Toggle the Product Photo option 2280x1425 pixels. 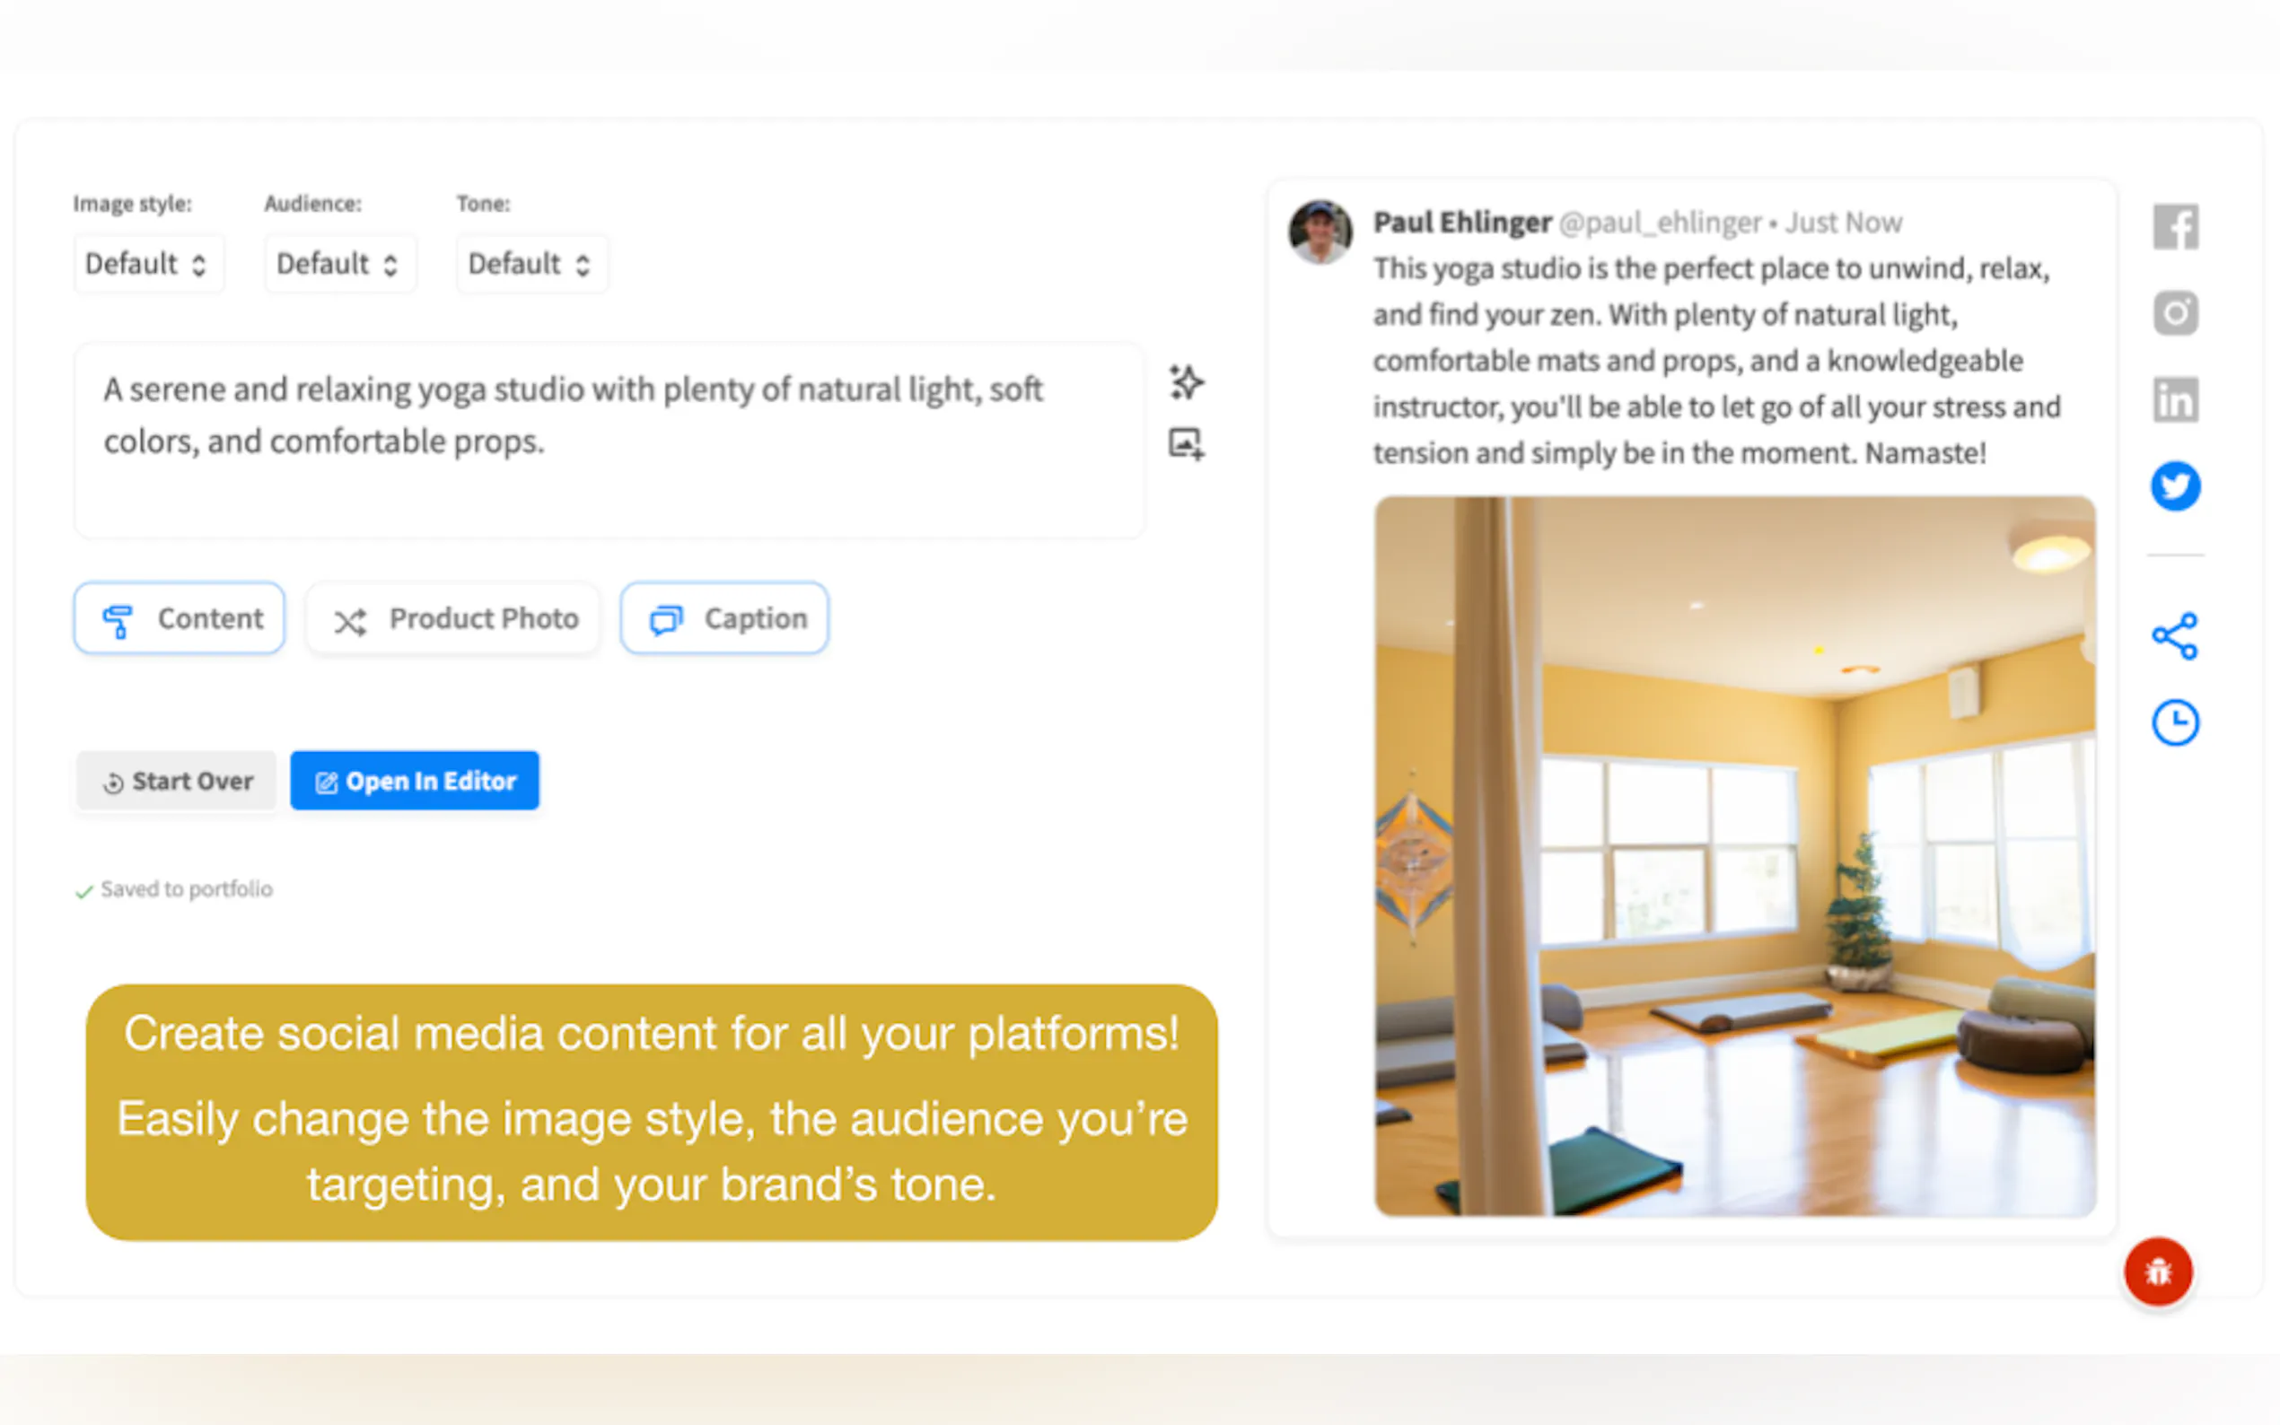coord(453,618)
